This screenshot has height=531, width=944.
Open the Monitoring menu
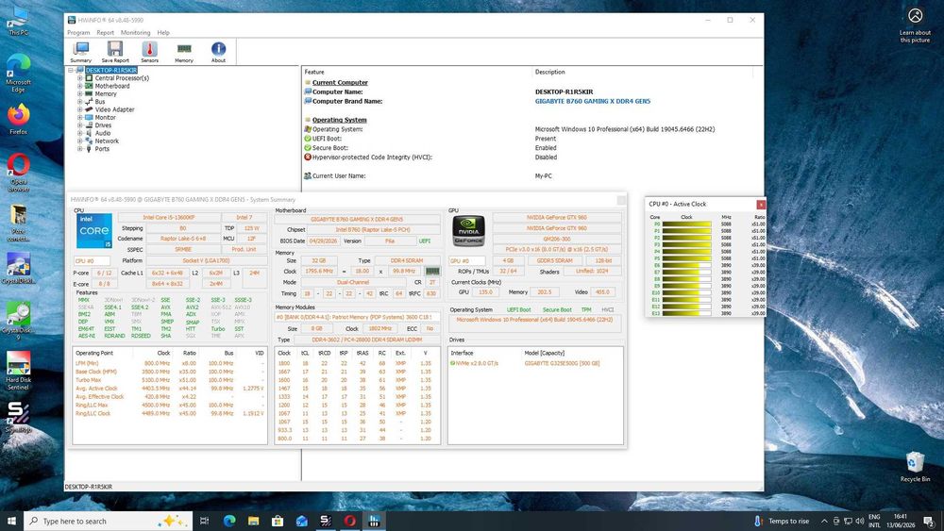tap(135, 32)
